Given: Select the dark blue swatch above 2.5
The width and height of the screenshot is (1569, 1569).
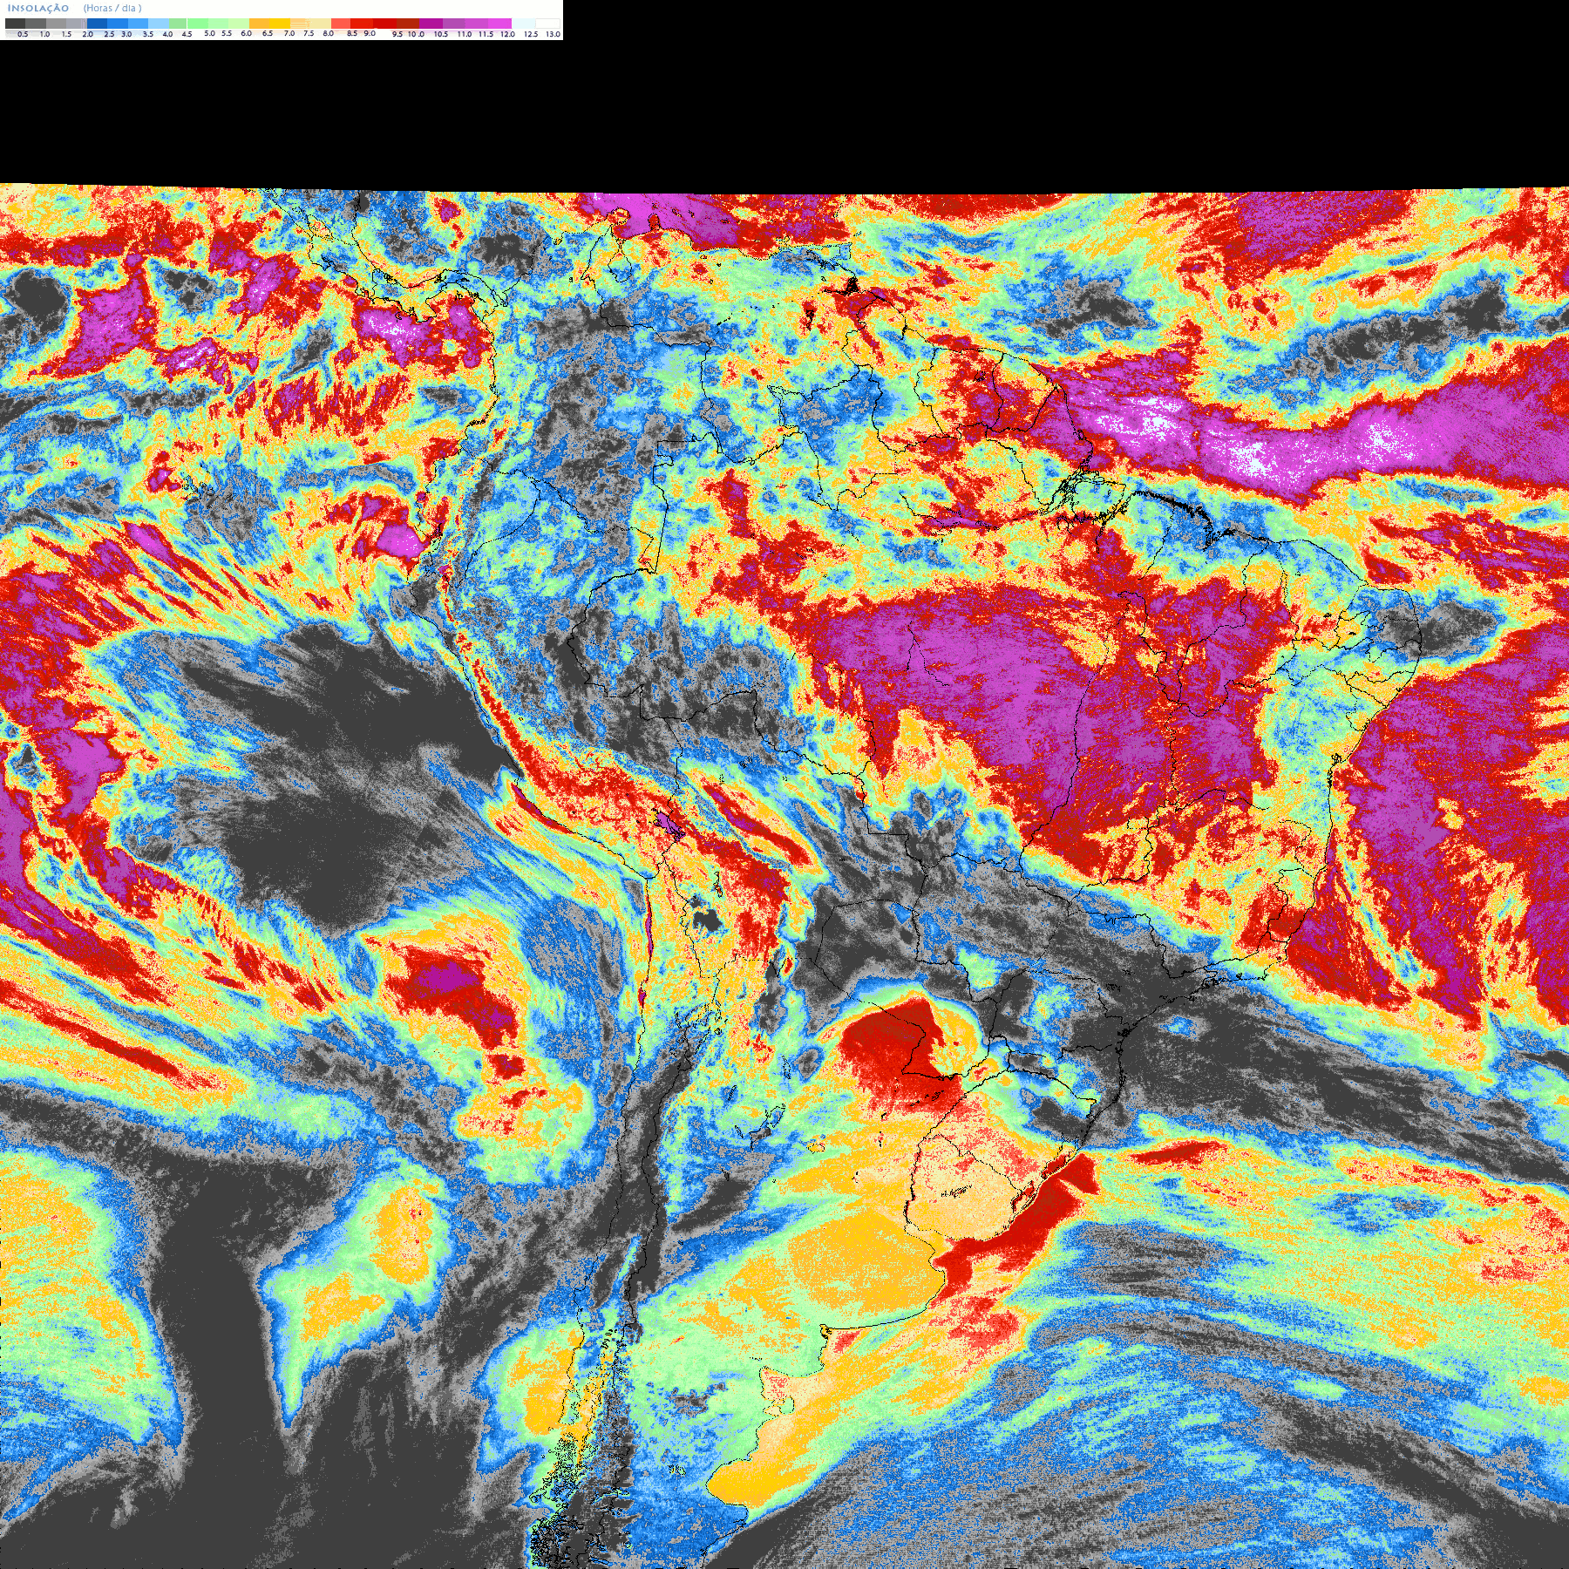Looking at the screenshot, I should 97,24.
